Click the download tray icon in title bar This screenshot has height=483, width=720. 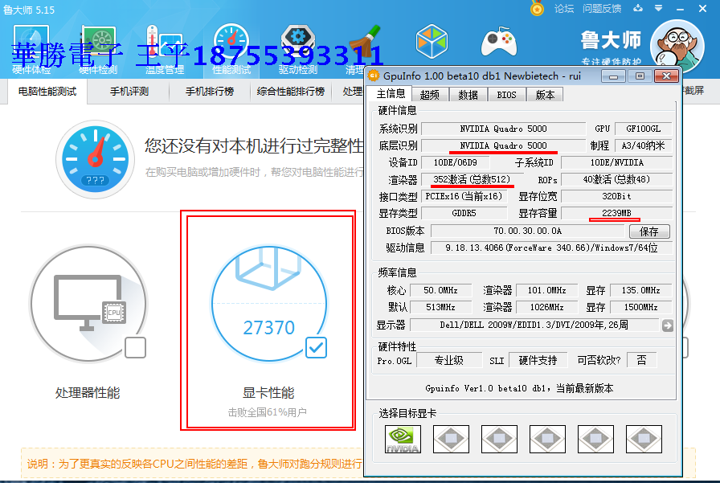[x=638, y=8]
